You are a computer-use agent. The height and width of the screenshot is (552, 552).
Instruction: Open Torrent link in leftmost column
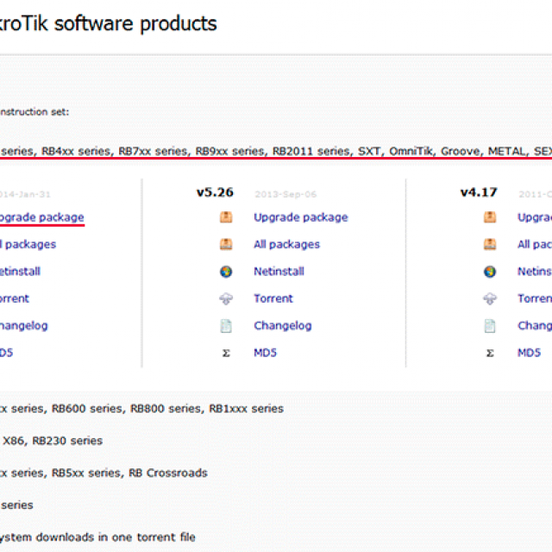[15, 298]
